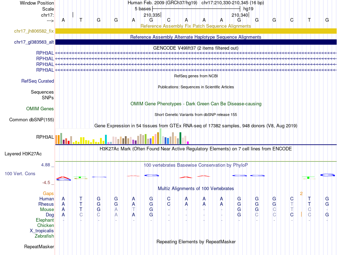Click the ---> sequence direction label

click(50, 21)
